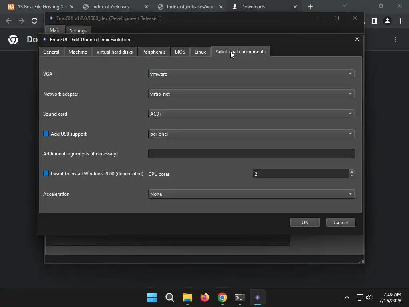Show hidden system tray icons
This screenshot has width=409, height=307.
[347, 297]
